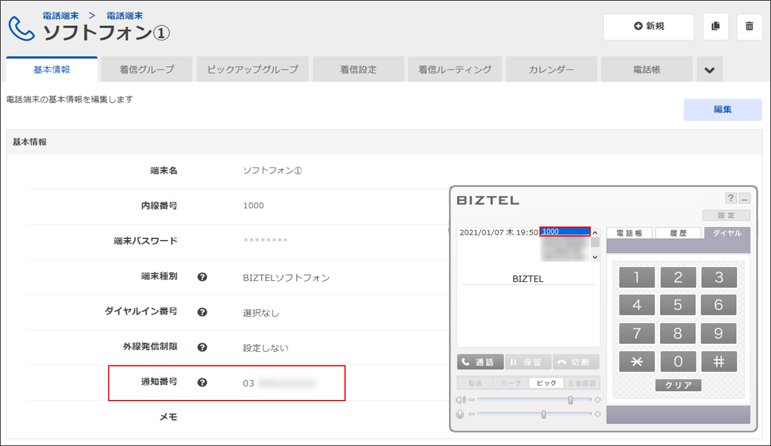Screen dimensions: 771x446
Task: Click the speaker volume increase plus icon
Action: pyautogui.click(x=597, y=400)
